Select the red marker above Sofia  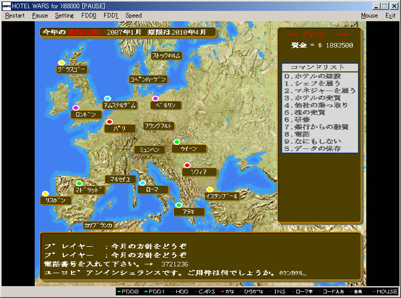coord(187,166)
